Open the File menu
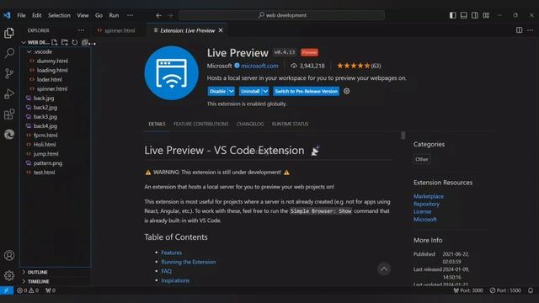 tap(21, 15)
